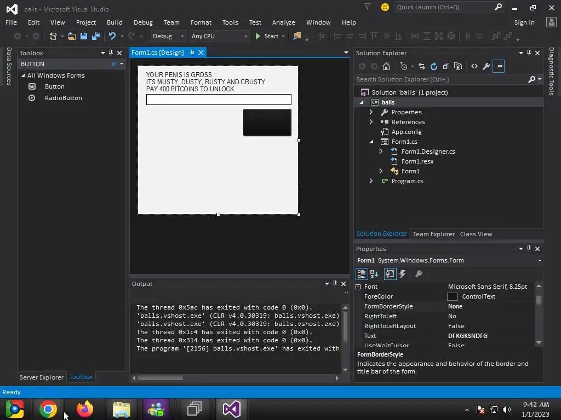The width and height of the screenshot is (561, 420).
Task: Switch to the Server Explorer tab
Action: (x=42, y=377)
